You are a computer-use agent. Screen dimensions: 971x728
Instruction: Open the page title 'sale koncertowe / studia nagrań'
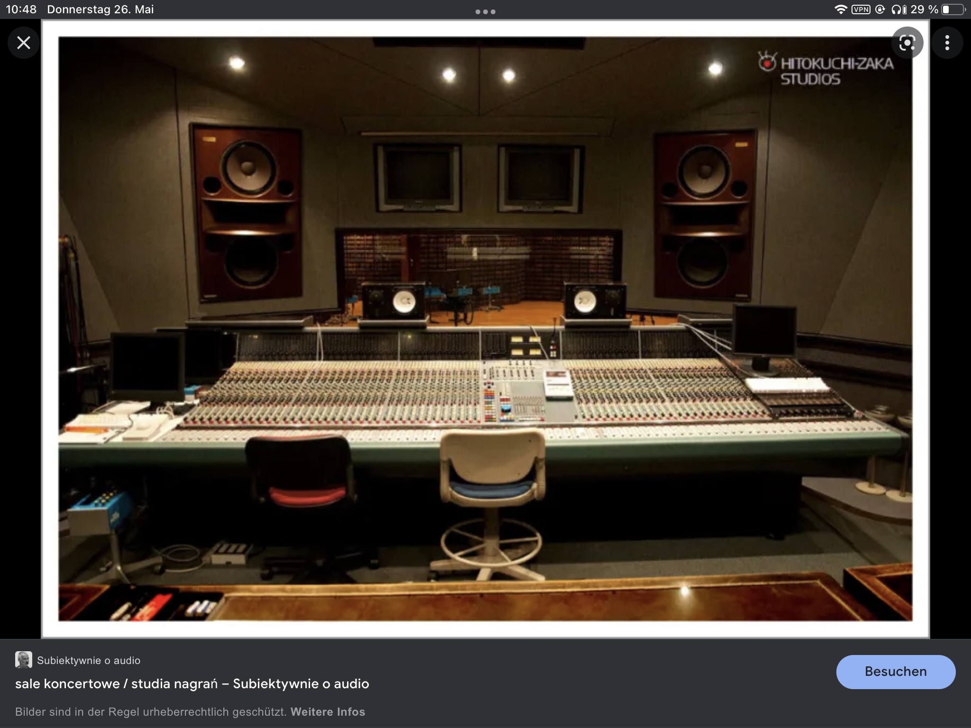(x=192, y=683)
